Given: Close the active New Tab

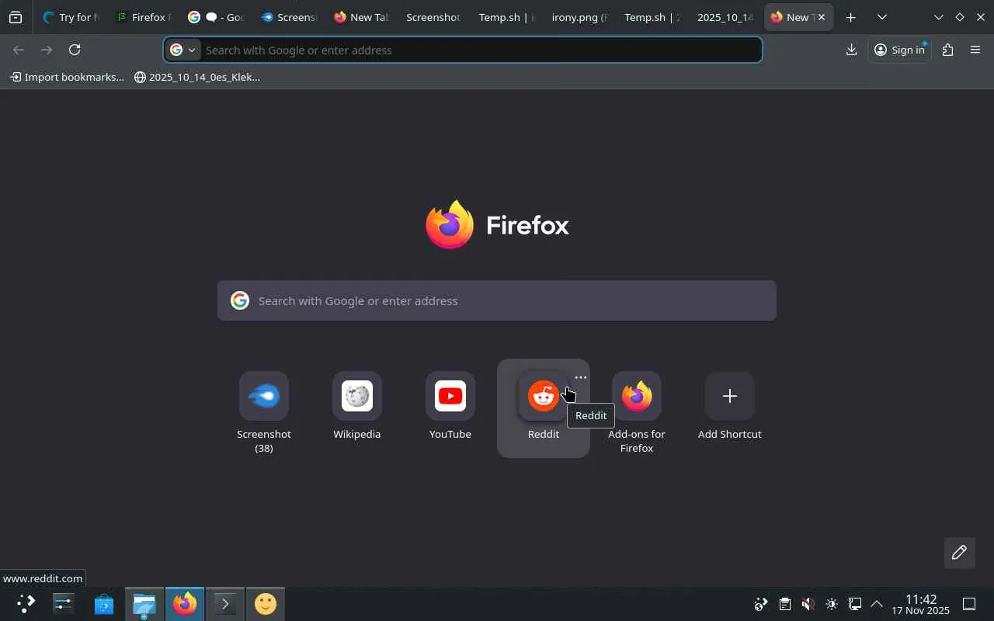Looking at the screenshot, I should 822,17.
